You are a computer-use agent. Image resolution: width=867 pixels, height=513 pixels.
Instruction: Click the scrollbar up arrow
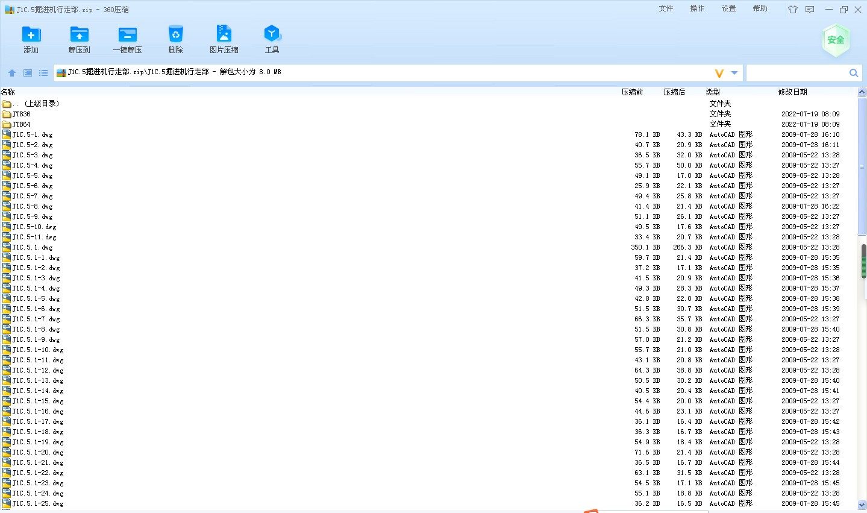[x=862, y=92]
